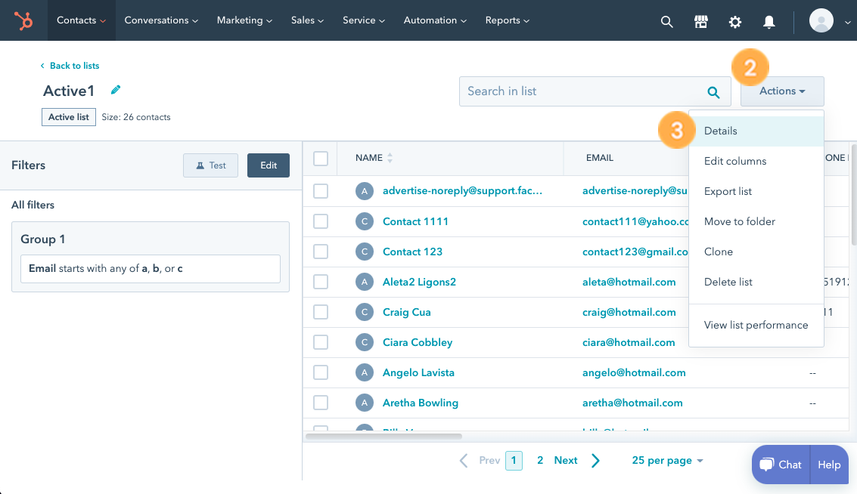
Task: Click the avatar beside Angelo Lavista
Action: click(x=365, y=373)
